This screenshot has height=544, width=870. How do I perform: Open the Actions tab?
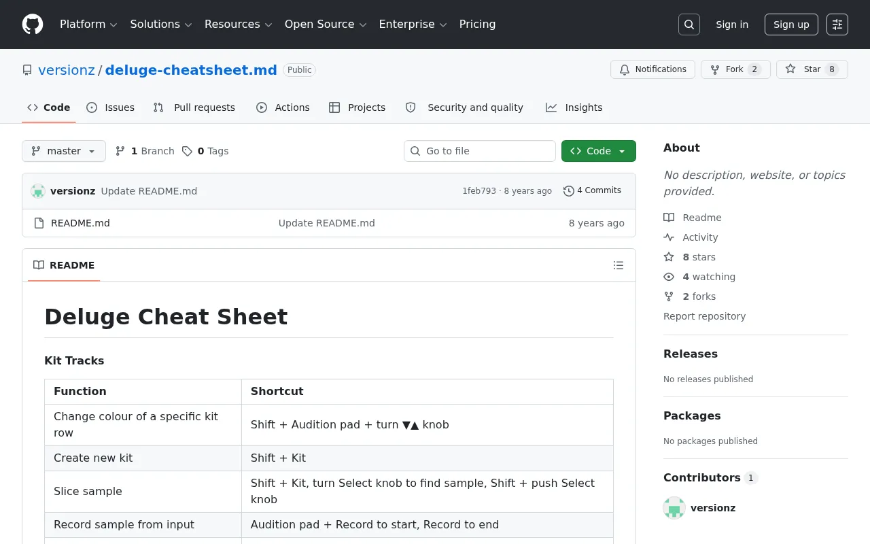[283, 107]
